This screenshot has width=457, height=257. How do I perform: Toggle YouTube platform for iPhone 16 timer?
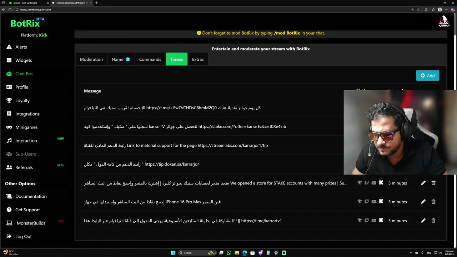tap(374, 202)
